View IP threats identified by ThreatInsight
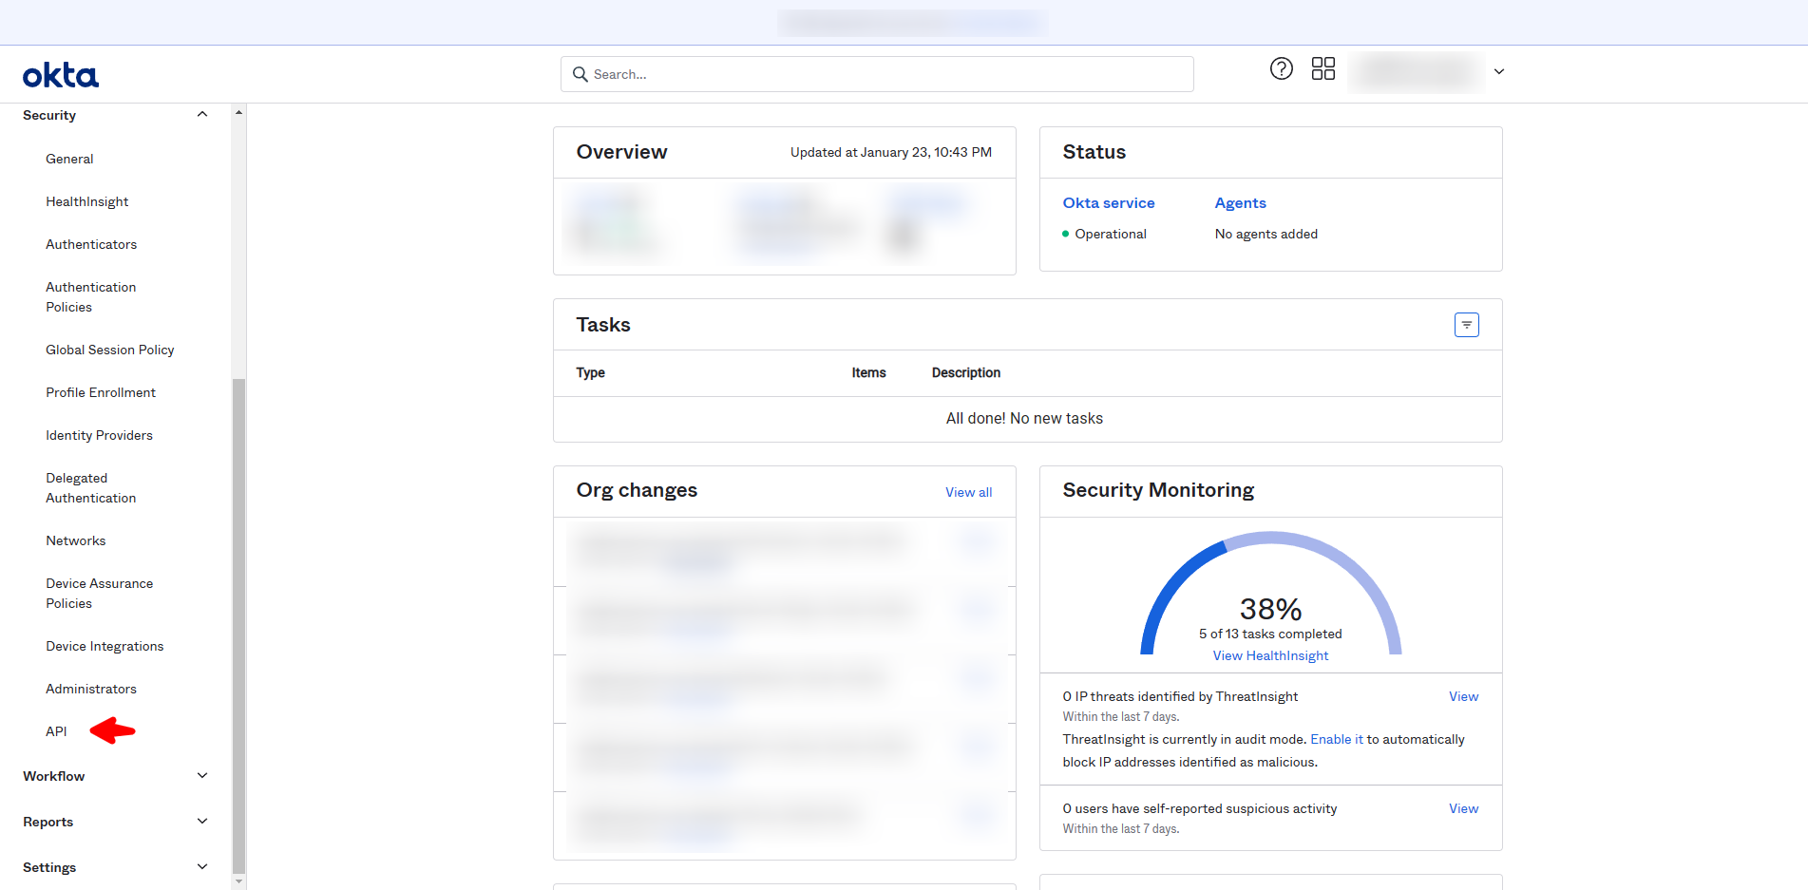Image resolution: width=1808 pixels, height=890 pixels. click(1463, 696)
